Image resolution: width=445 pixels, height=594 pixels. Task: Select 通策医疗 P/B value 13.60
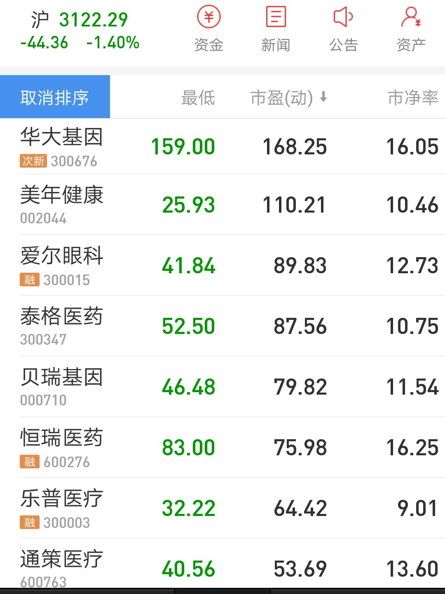(412, 569)
